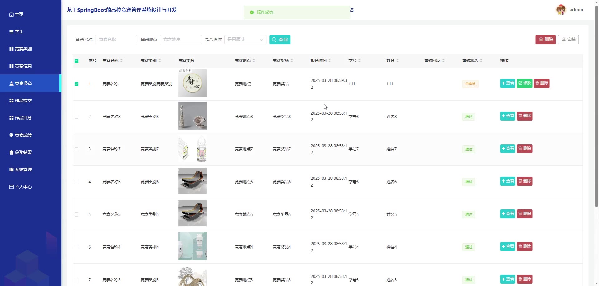Click the trash icon batch delete button
This screenshot has width=599, height=286.
[x=545, y=40]
